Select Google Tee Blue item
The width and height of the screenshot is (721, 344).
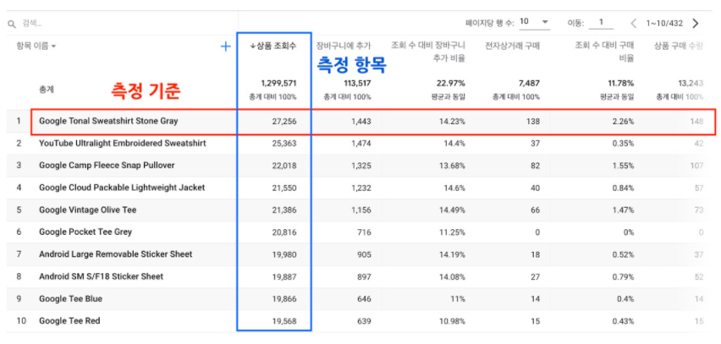70,298
